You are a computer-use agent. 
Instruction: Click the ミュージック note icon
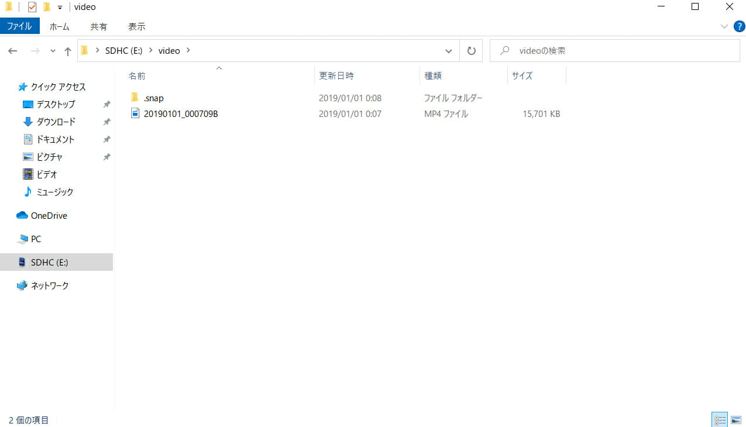(27, 192)
